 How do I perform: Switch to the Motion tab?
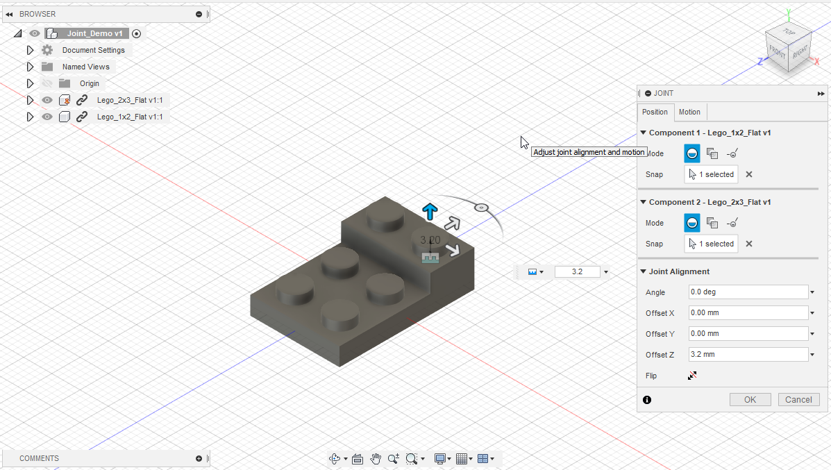click(x=689, y=112)
